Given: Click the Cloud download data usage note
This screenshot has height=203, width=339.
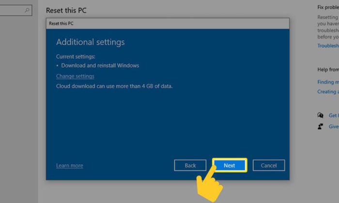Looking at the screenshot, I should [x=114, y=87].
